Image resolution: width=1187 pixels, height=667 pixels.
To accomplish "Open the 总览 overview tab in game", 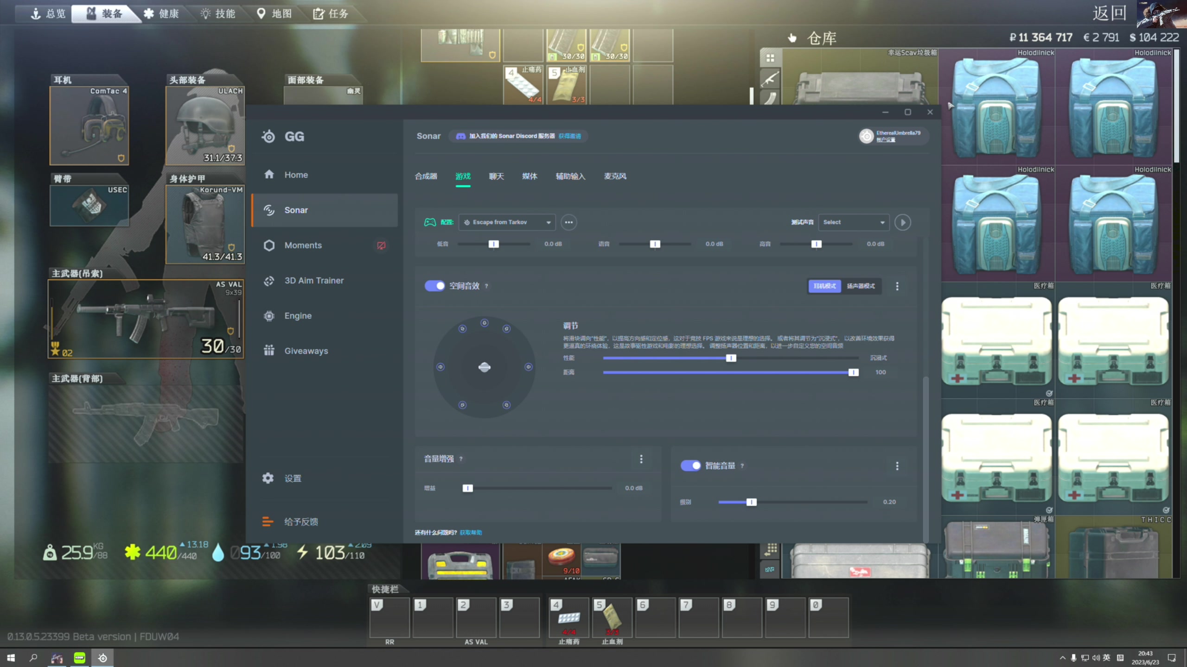I will tap(48, 13).
